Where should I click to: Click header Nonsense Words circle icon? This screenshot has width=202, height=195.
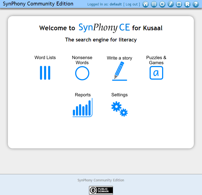click(162, 4)
